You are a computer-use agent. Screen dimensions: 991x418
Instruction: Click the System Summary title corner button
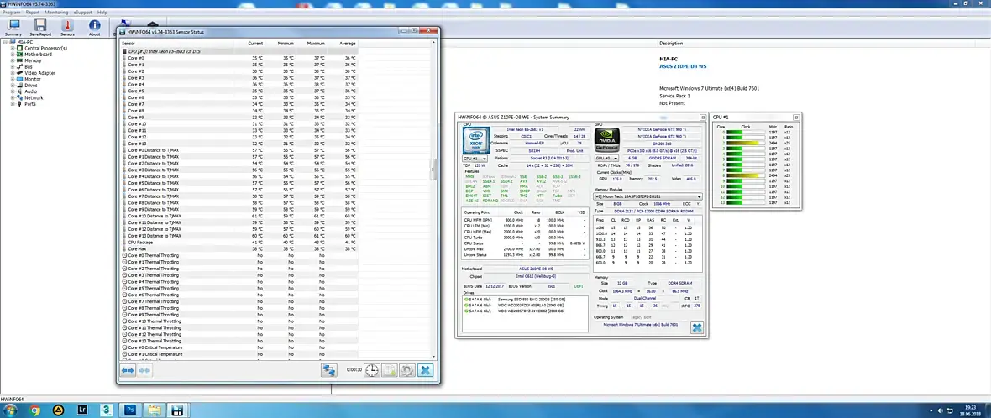[x=703, y=118]
